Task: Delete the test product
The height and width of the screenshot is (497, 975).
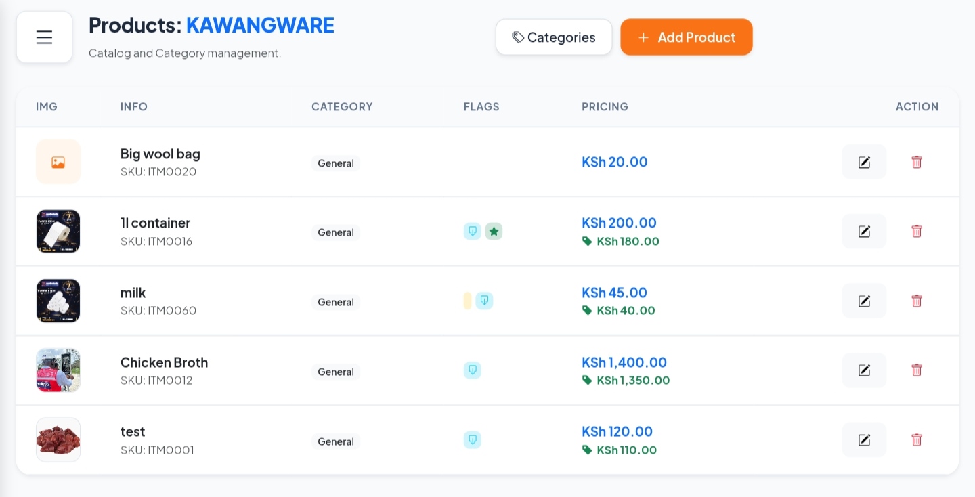Action: [x=917, y=439]
